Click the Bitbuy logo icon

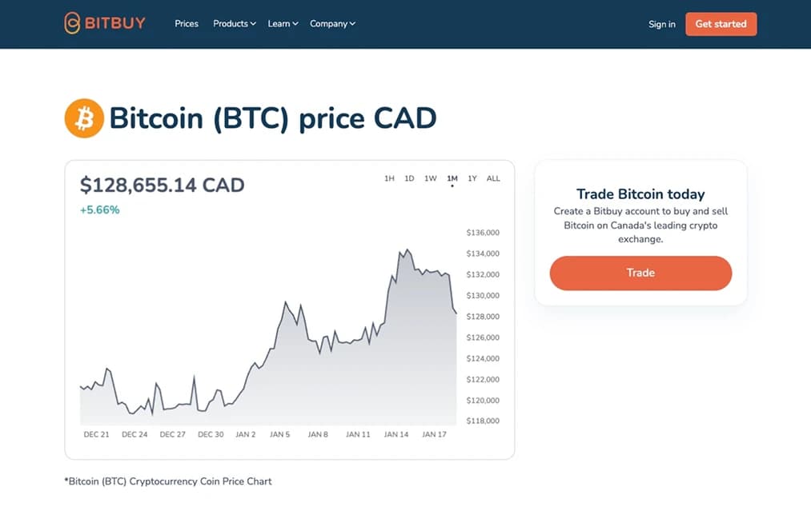[x=71, y=23]
